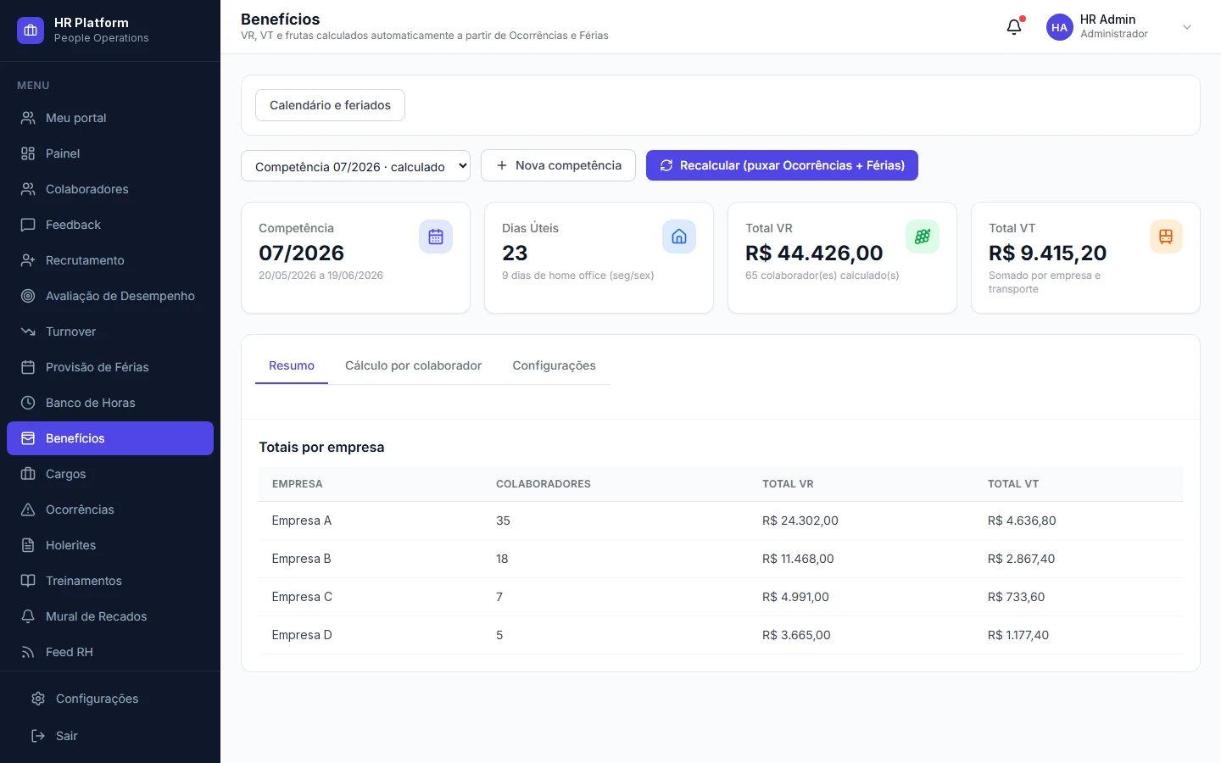Click the HR Platform briefcase logo icon
The height and width of the screenshot is (763, 1221).
(x=31, y=31)
